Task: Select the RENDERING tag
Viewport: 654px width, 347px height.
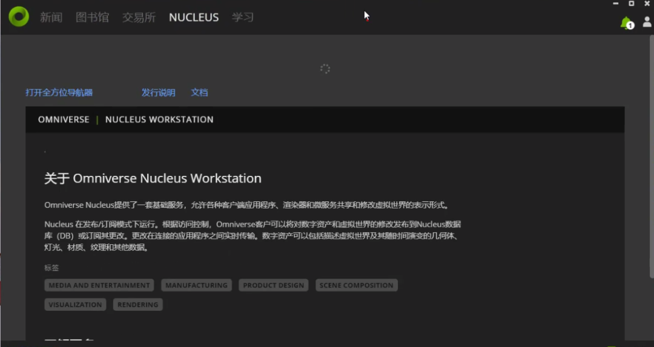Action: point(137,305)
